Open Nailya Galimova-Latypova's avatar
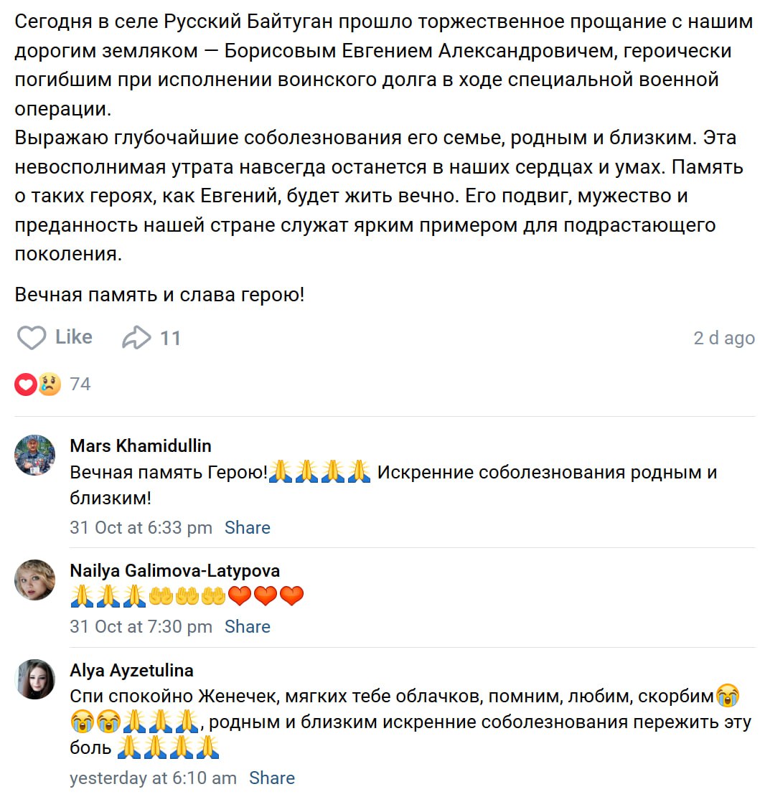The height and width of the screenshot is (807, 765). click(x=34, y=580)
